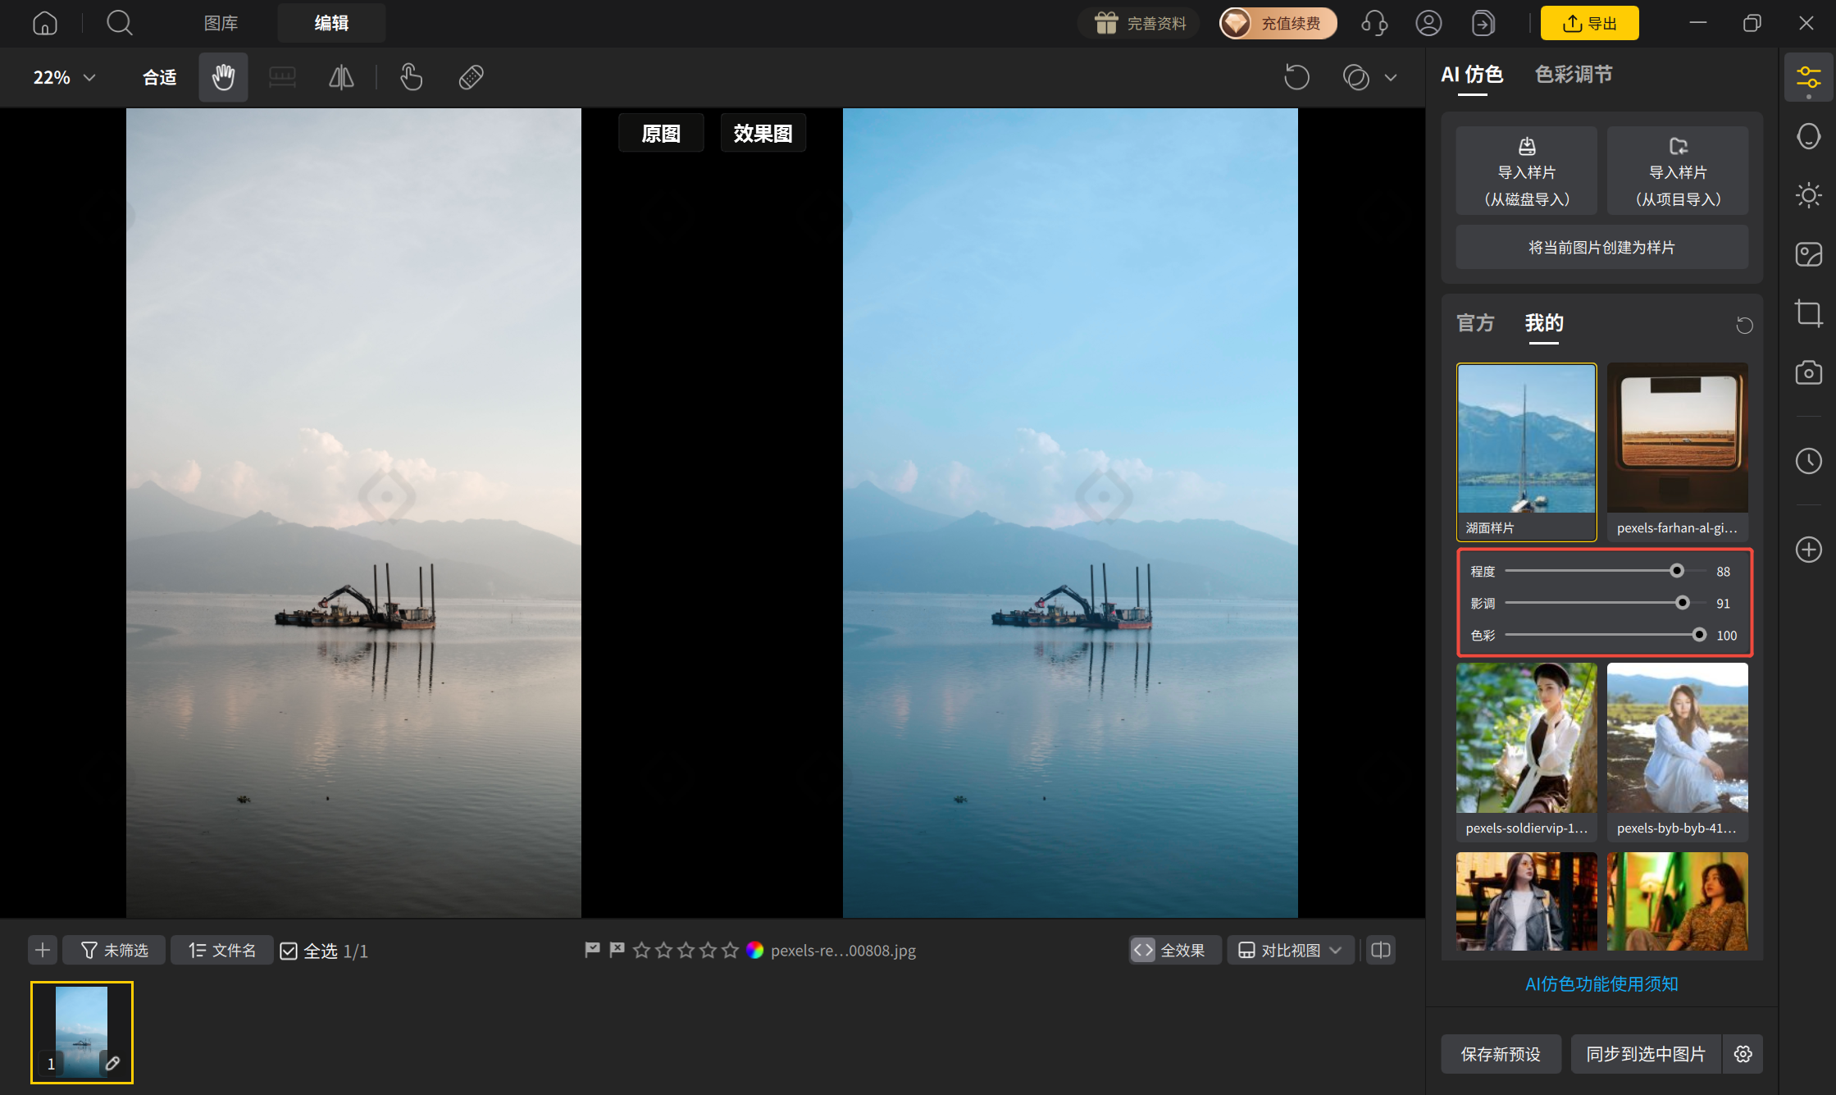
Task: Switch to the 色彩调节 tab
Action: coord(1574,75)
